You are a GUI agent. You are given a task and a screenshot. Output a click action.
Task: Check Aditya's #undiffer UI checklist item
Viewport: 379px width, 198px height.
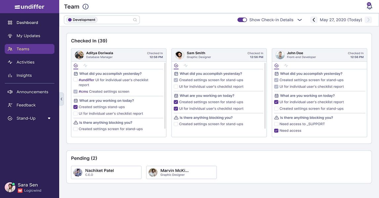pos(75,80)
